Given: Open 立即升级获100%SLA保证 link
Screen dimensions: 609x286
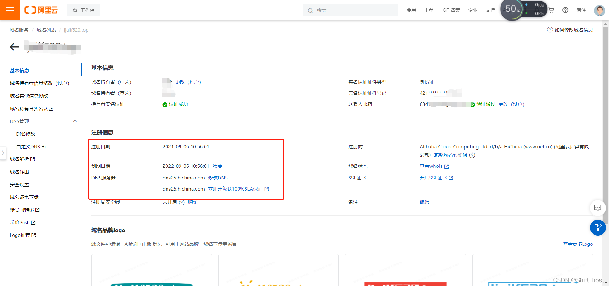Looking at the screenshot, I should pos(239,189).
